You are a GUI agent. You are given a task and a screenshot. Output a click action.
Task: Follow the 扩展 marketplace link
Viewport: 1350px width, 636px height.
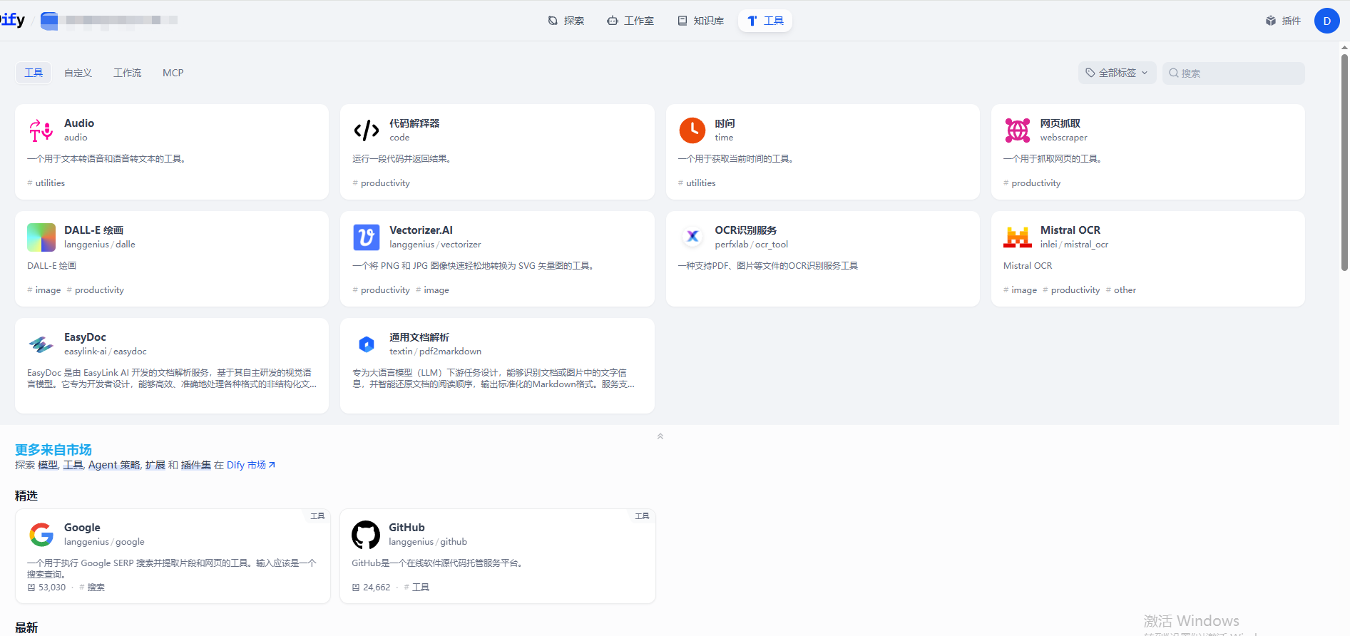pos(155,465)
